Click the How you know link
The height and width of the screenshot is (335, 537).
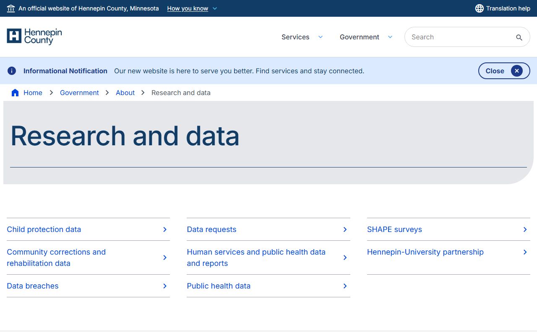tap(188, 8)
